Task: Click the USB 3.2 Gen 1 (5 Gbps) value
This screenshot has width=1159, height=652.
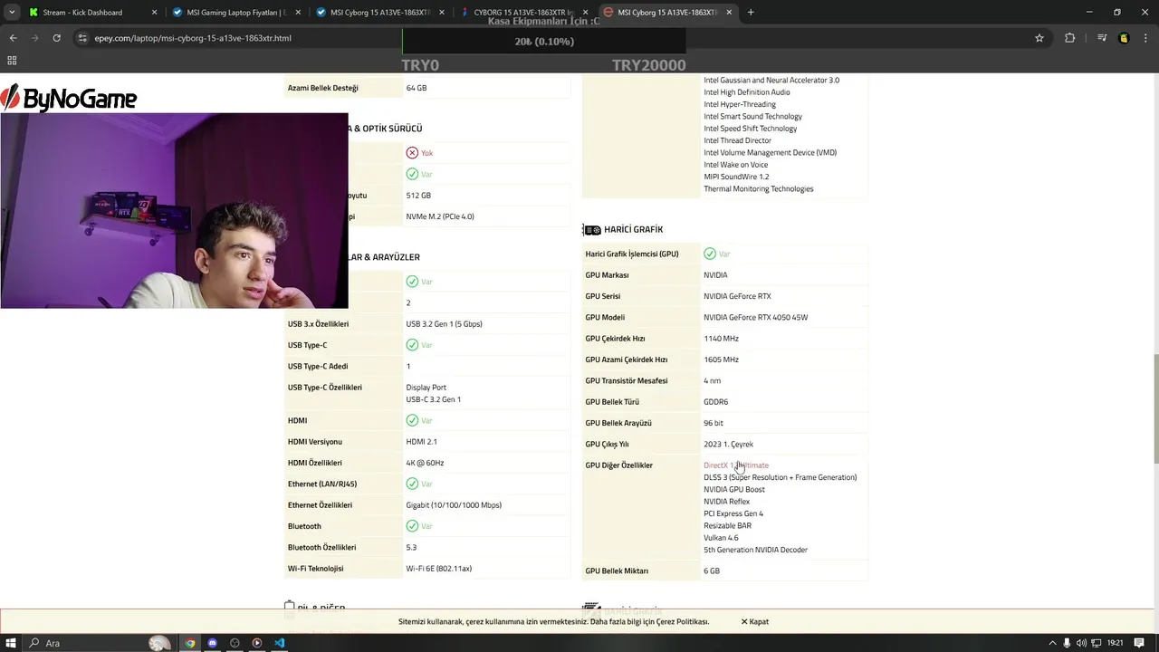Action: point(444,324)
